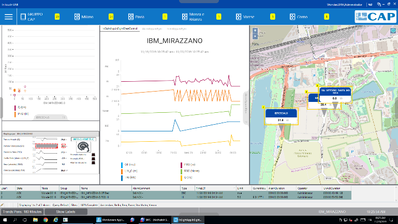Viewport: 398px width, 224px height.
Task: Sort the alarm table by the Operator column
Action: (309, 188)
